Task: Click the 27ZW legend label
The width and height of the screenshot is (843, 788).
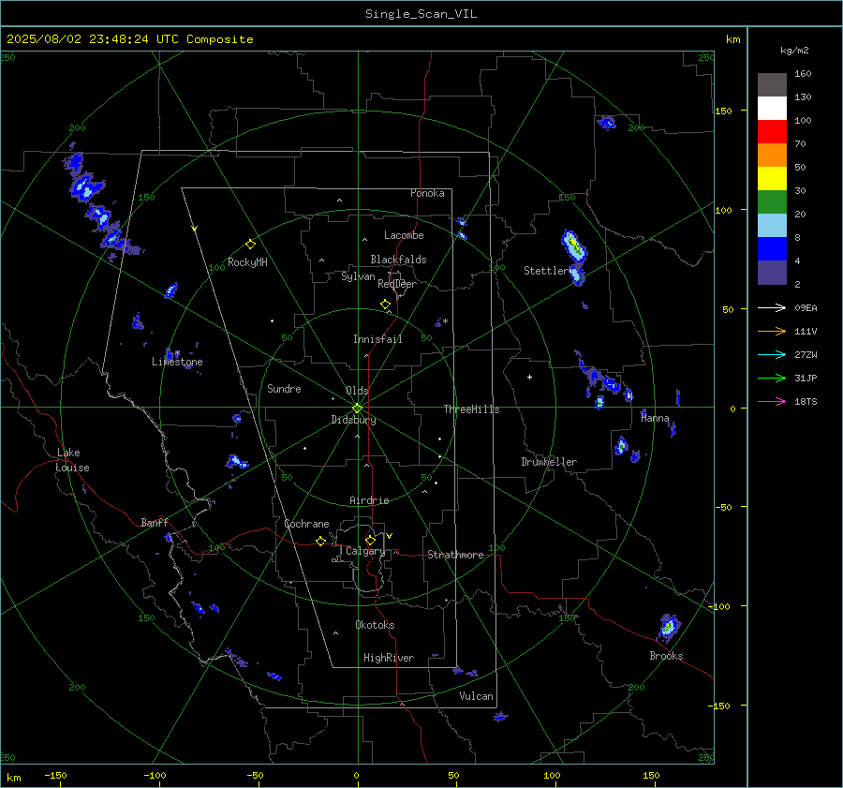Action: (x=806, y=354)
